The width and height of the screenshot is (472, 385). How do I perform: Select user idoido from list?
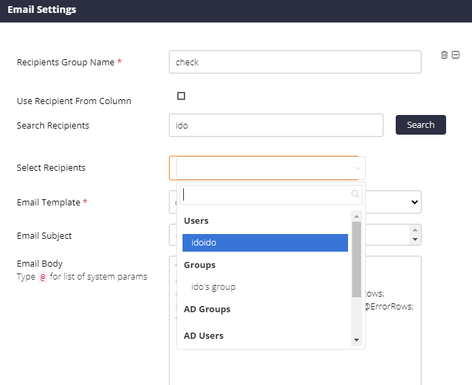(x=265, y=243)
